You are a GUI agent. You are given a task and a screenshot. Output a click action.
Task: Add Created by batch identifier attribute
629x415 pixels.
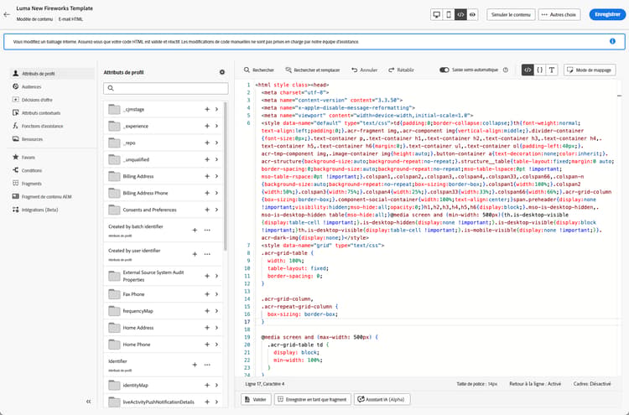[x=195, y=231]
